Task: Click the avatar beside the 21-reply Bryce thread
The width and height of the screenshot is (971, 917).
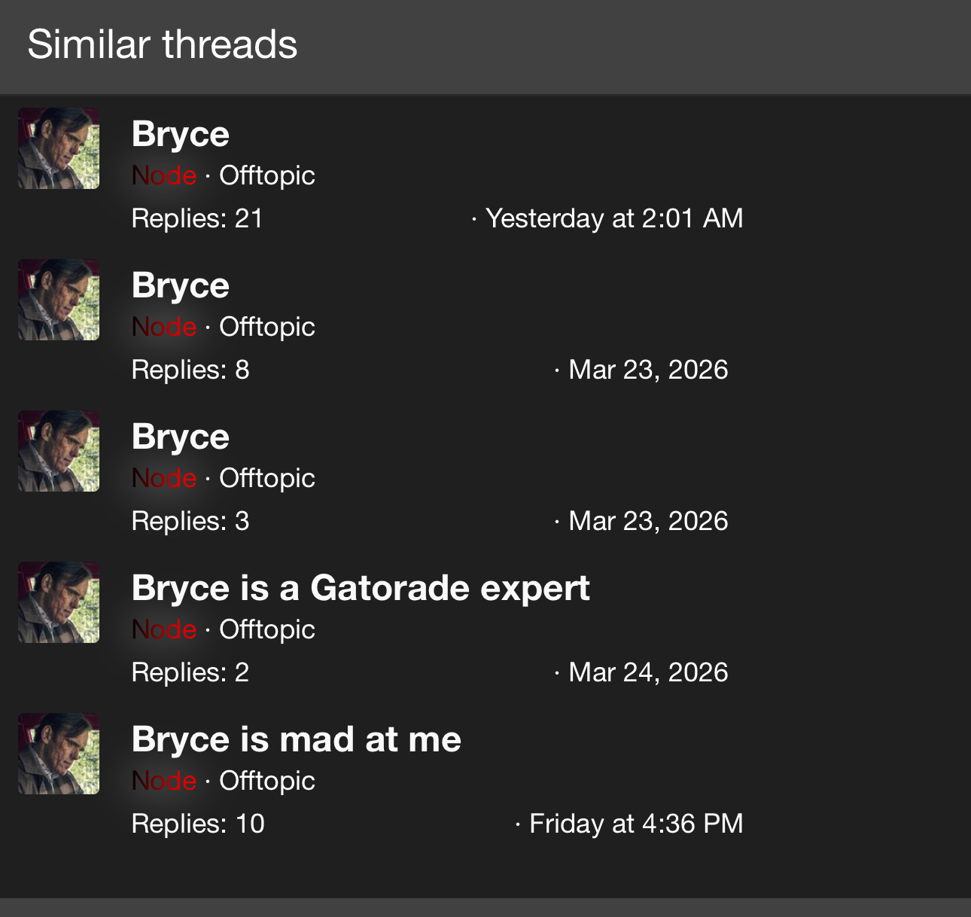Action: [59, 148]
